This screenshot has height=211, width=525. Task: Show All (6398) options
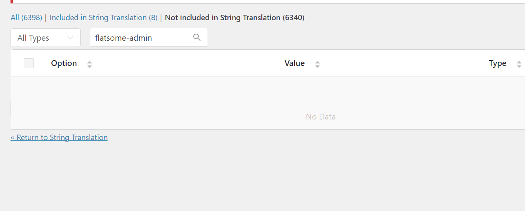point(26,17)
